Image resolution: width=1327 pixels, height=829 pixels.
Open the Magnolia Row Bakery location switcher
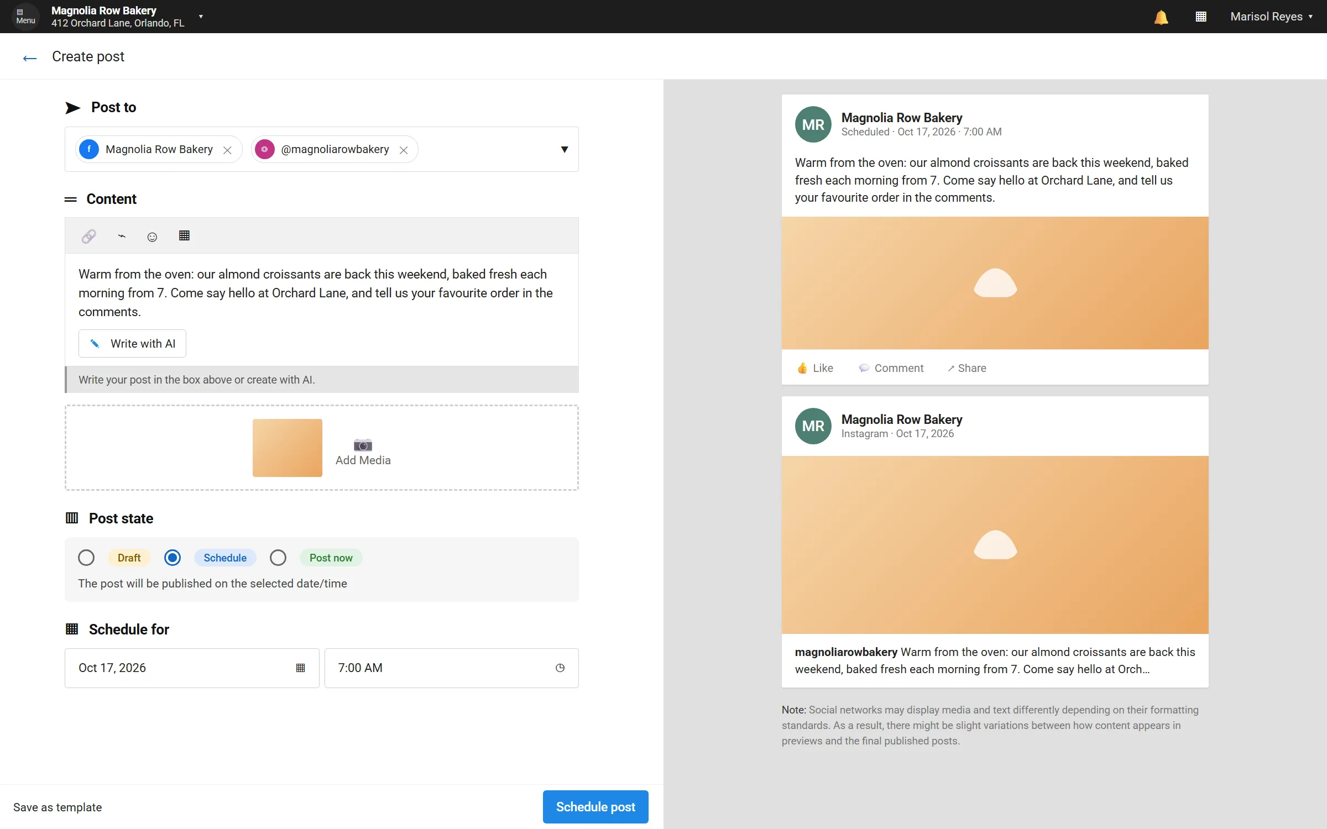[127, 17]
